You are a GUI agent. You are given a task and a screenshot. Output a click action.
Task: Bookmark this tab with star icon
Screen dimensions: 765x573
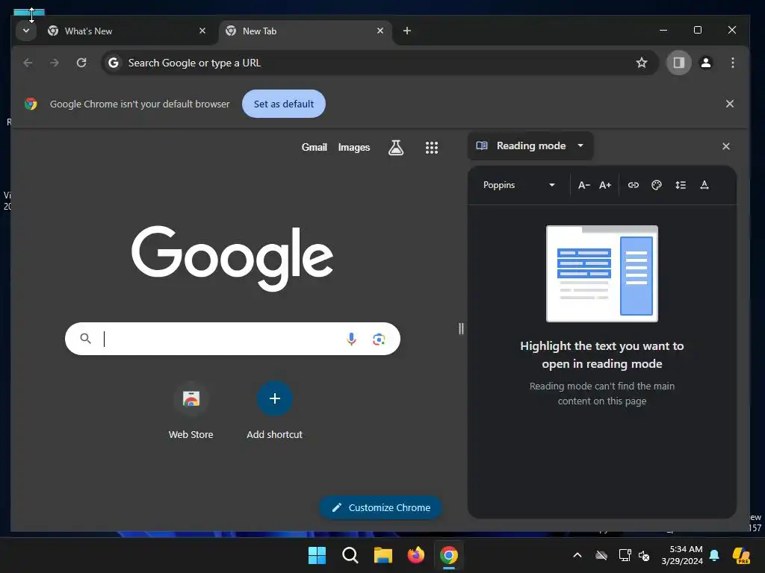click(642, 63)
